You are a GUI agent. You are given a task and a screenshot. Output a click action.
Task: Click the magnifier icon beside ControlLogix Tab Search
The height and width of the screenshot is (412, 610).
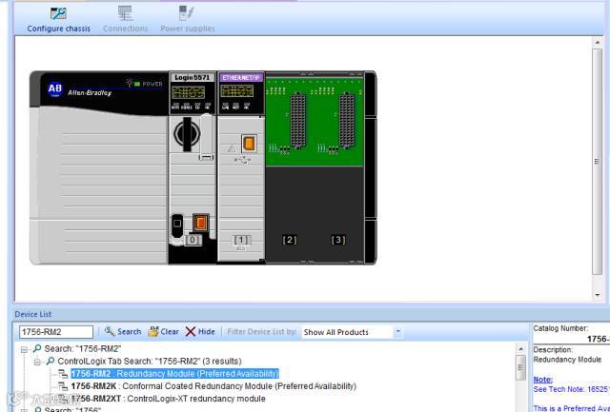tap(51, 361)
